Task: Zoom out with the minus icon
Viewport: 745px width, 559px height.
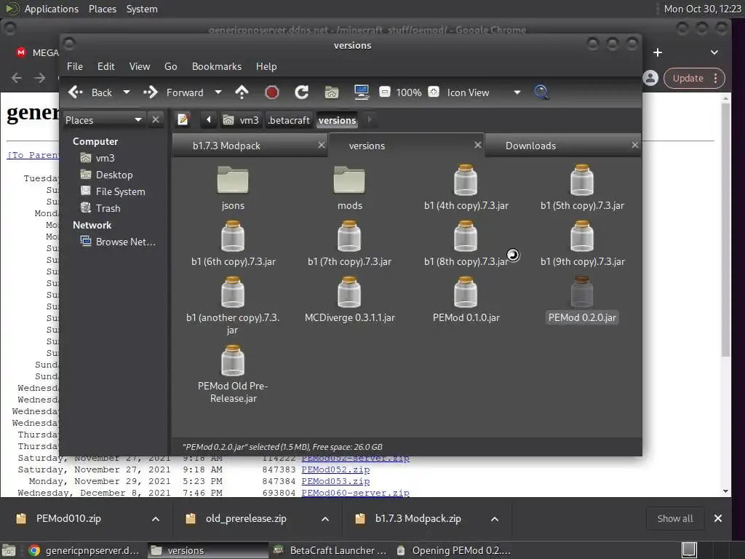Action: pyautogui.click(x=385, y=92)
